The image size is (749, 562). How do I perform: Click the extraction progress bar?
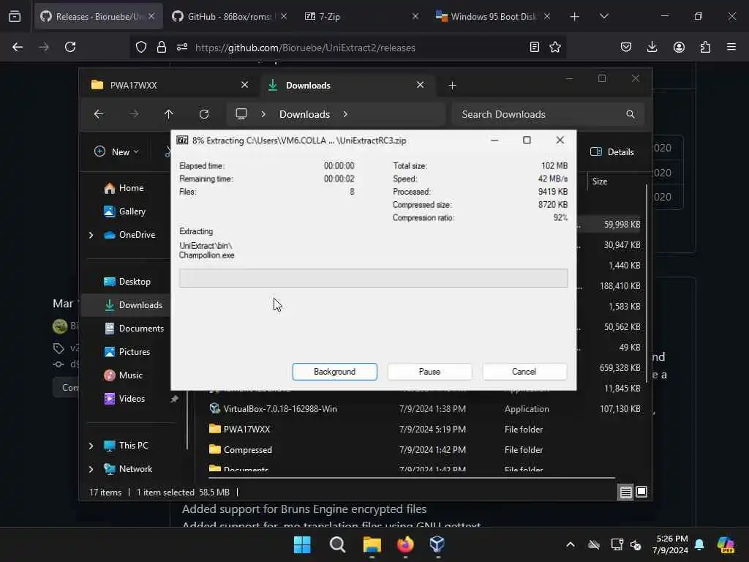point(373,278)
